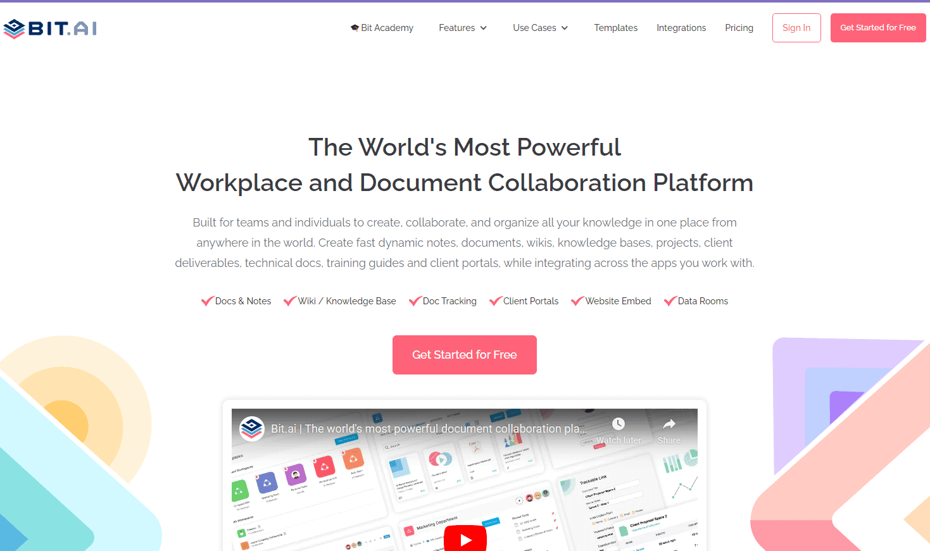This screenshot has height=551, width=930.
Task: Select Wiki / Knowledge Base label
Action: (x=347, y=301)
